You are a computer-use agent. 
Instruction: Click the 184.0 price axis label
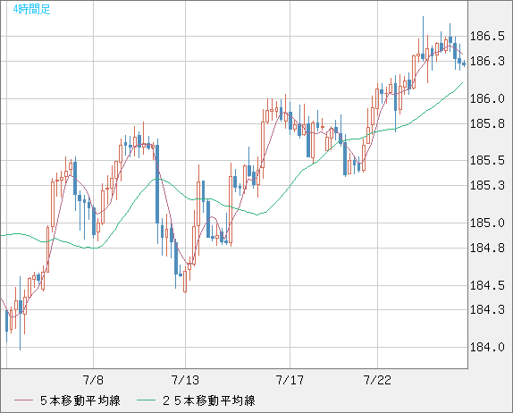click(487, 347)
